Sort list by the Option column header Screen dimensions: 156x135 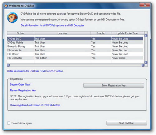tap(21, 33)
